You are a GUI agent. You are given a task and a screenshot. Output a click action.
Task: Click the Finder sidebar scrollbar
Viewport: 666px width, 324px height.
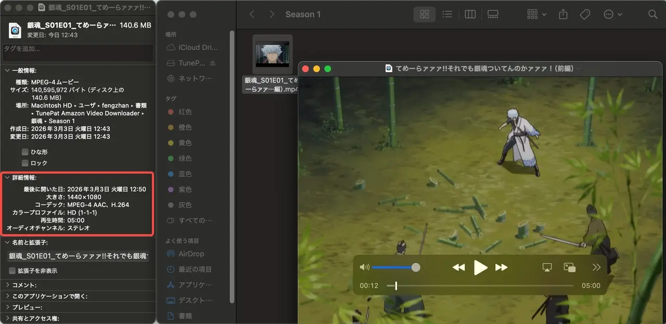[x=232, y=166]
